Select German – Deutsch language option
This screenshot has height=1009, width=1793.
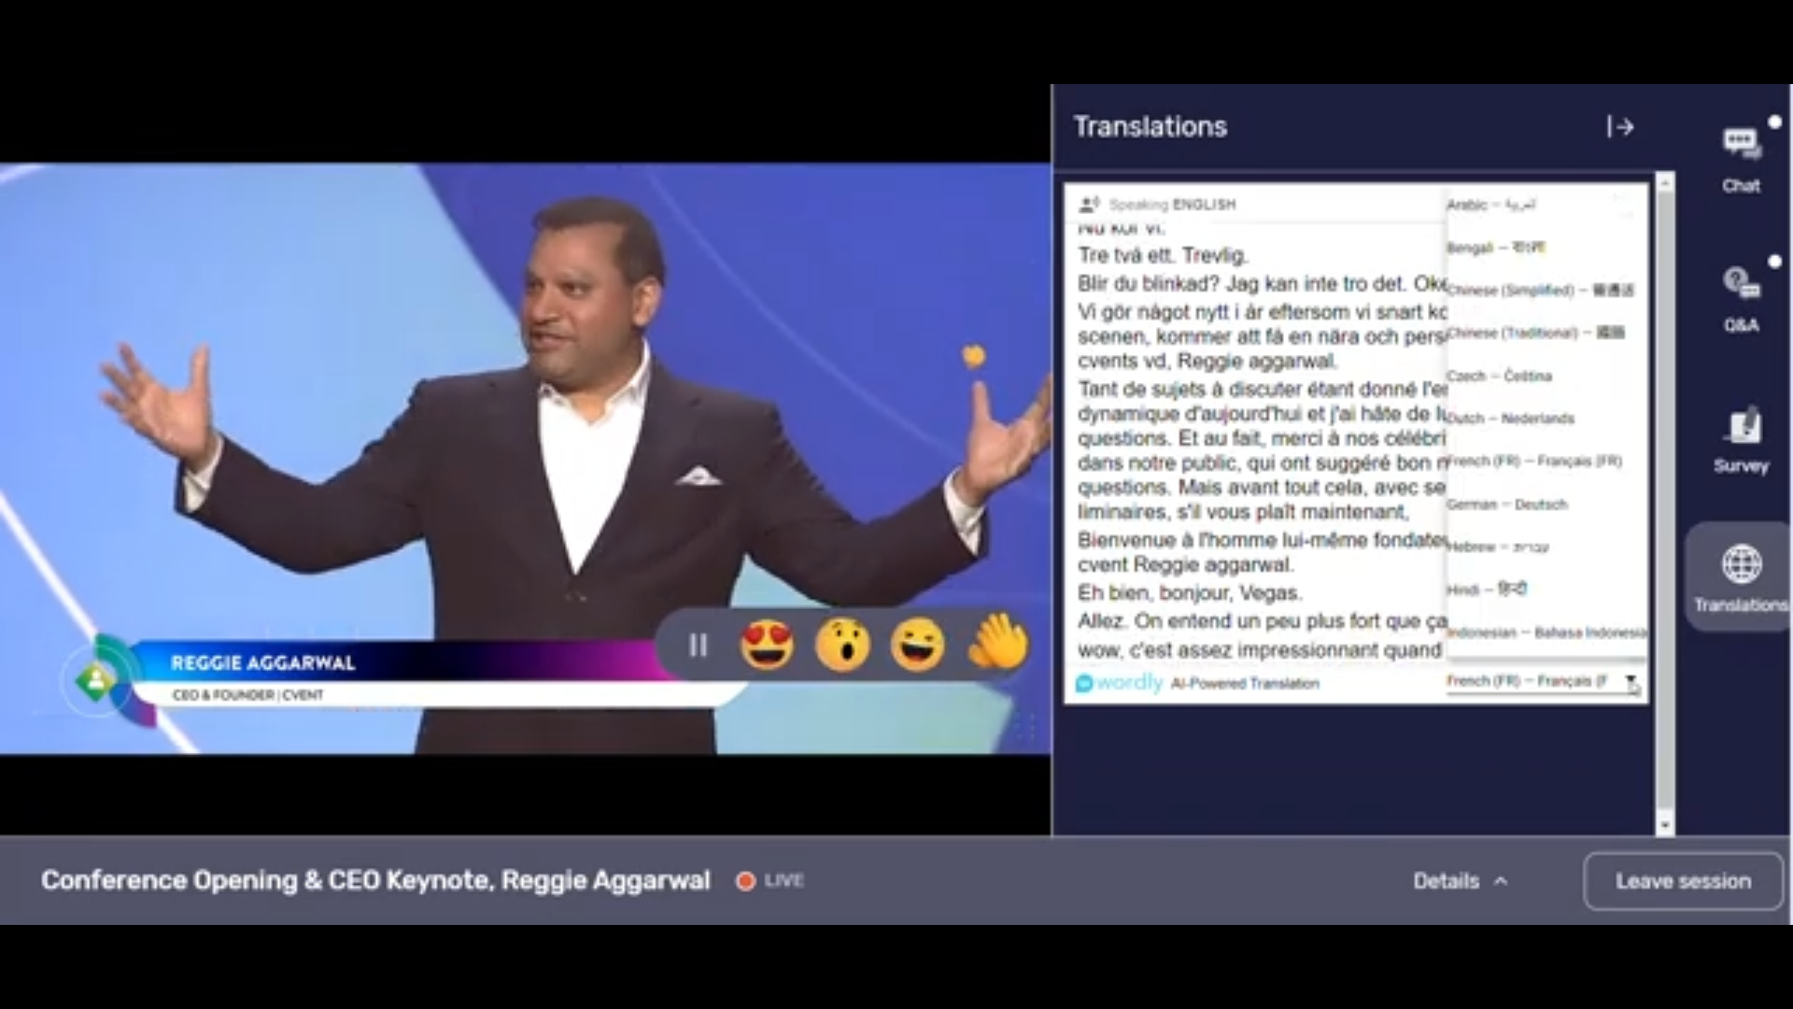1507,504
